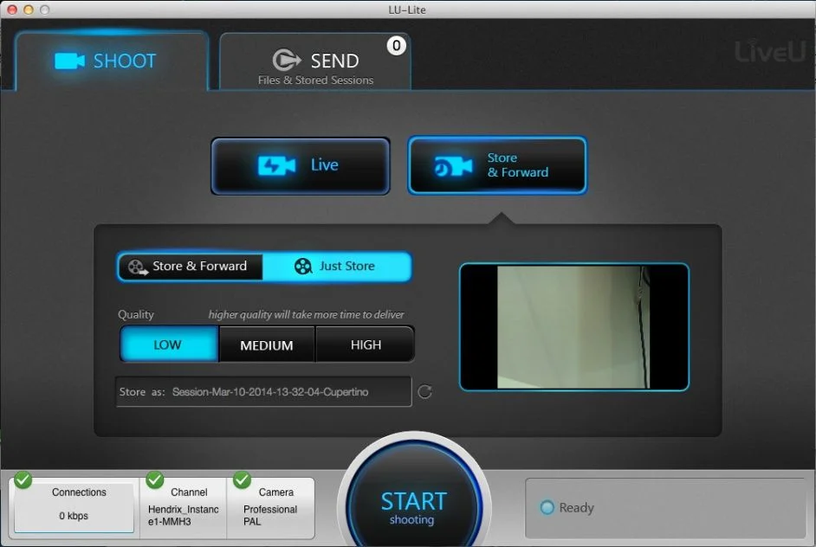816x547 pixels.
Task: Click the camera icon on the SHOOT tab
Action: (69, 61)
